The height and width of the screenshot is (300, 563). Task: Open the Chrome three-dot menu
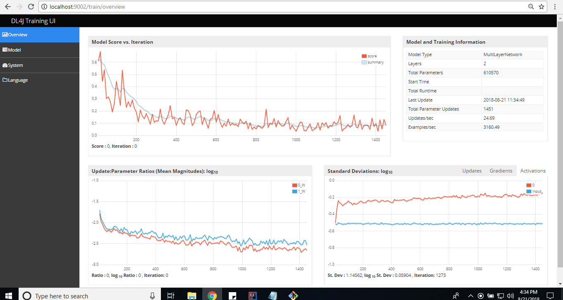coord(555,7)
